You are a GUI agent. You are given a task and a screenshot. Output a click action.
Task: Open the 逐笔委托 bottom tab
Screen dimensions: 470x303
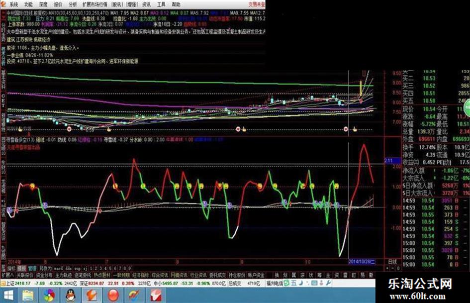coord(83,275)
